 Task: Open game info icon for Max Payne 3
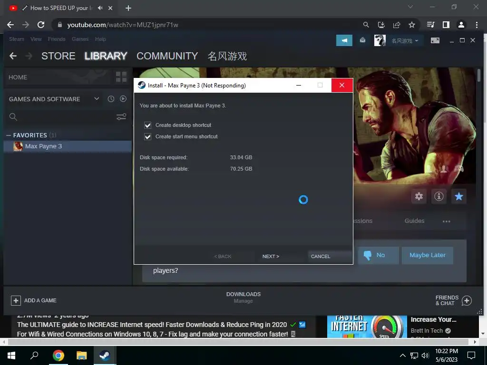(439, 196)
